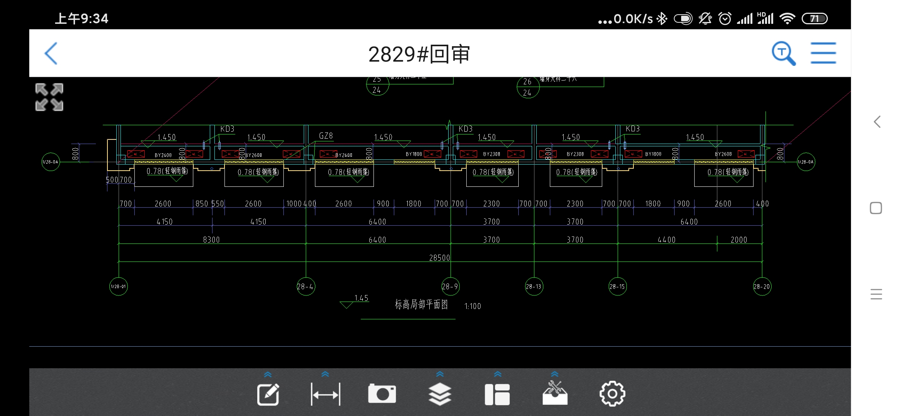Tap axis bubble 28-4
The image size is (901, 416).
306,286
